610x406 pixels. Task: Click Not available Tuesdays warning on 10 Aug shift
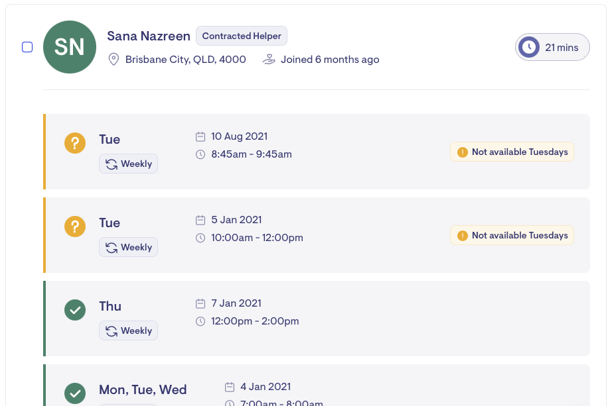point(512,152)
